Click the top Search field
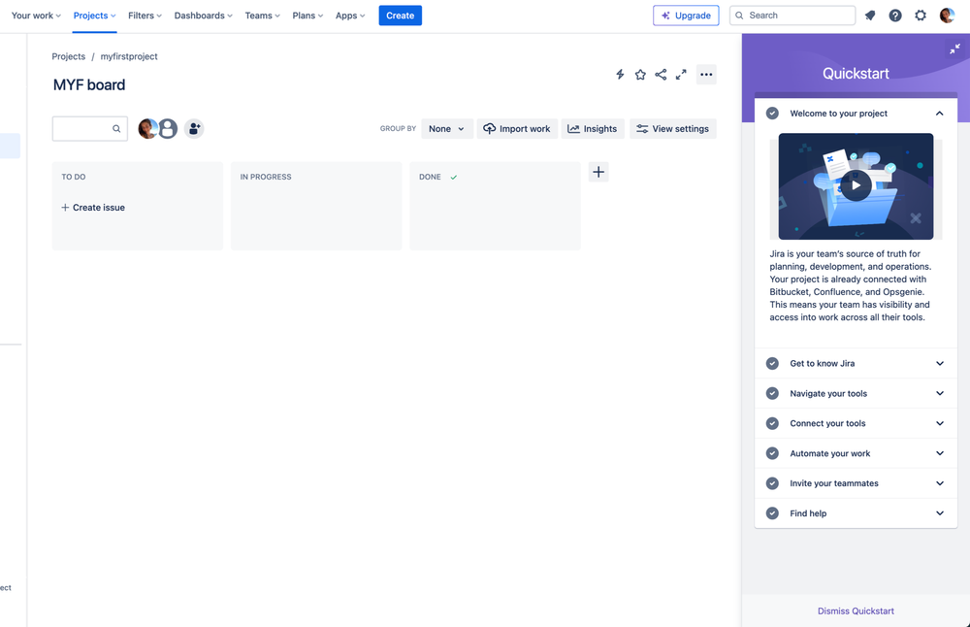 [x=792, y=16]
